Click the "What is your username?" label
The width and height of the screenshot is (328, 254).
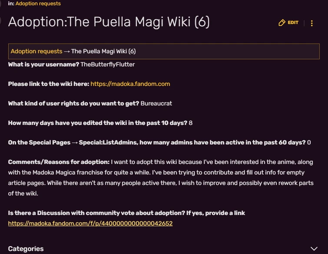point(43,64)
